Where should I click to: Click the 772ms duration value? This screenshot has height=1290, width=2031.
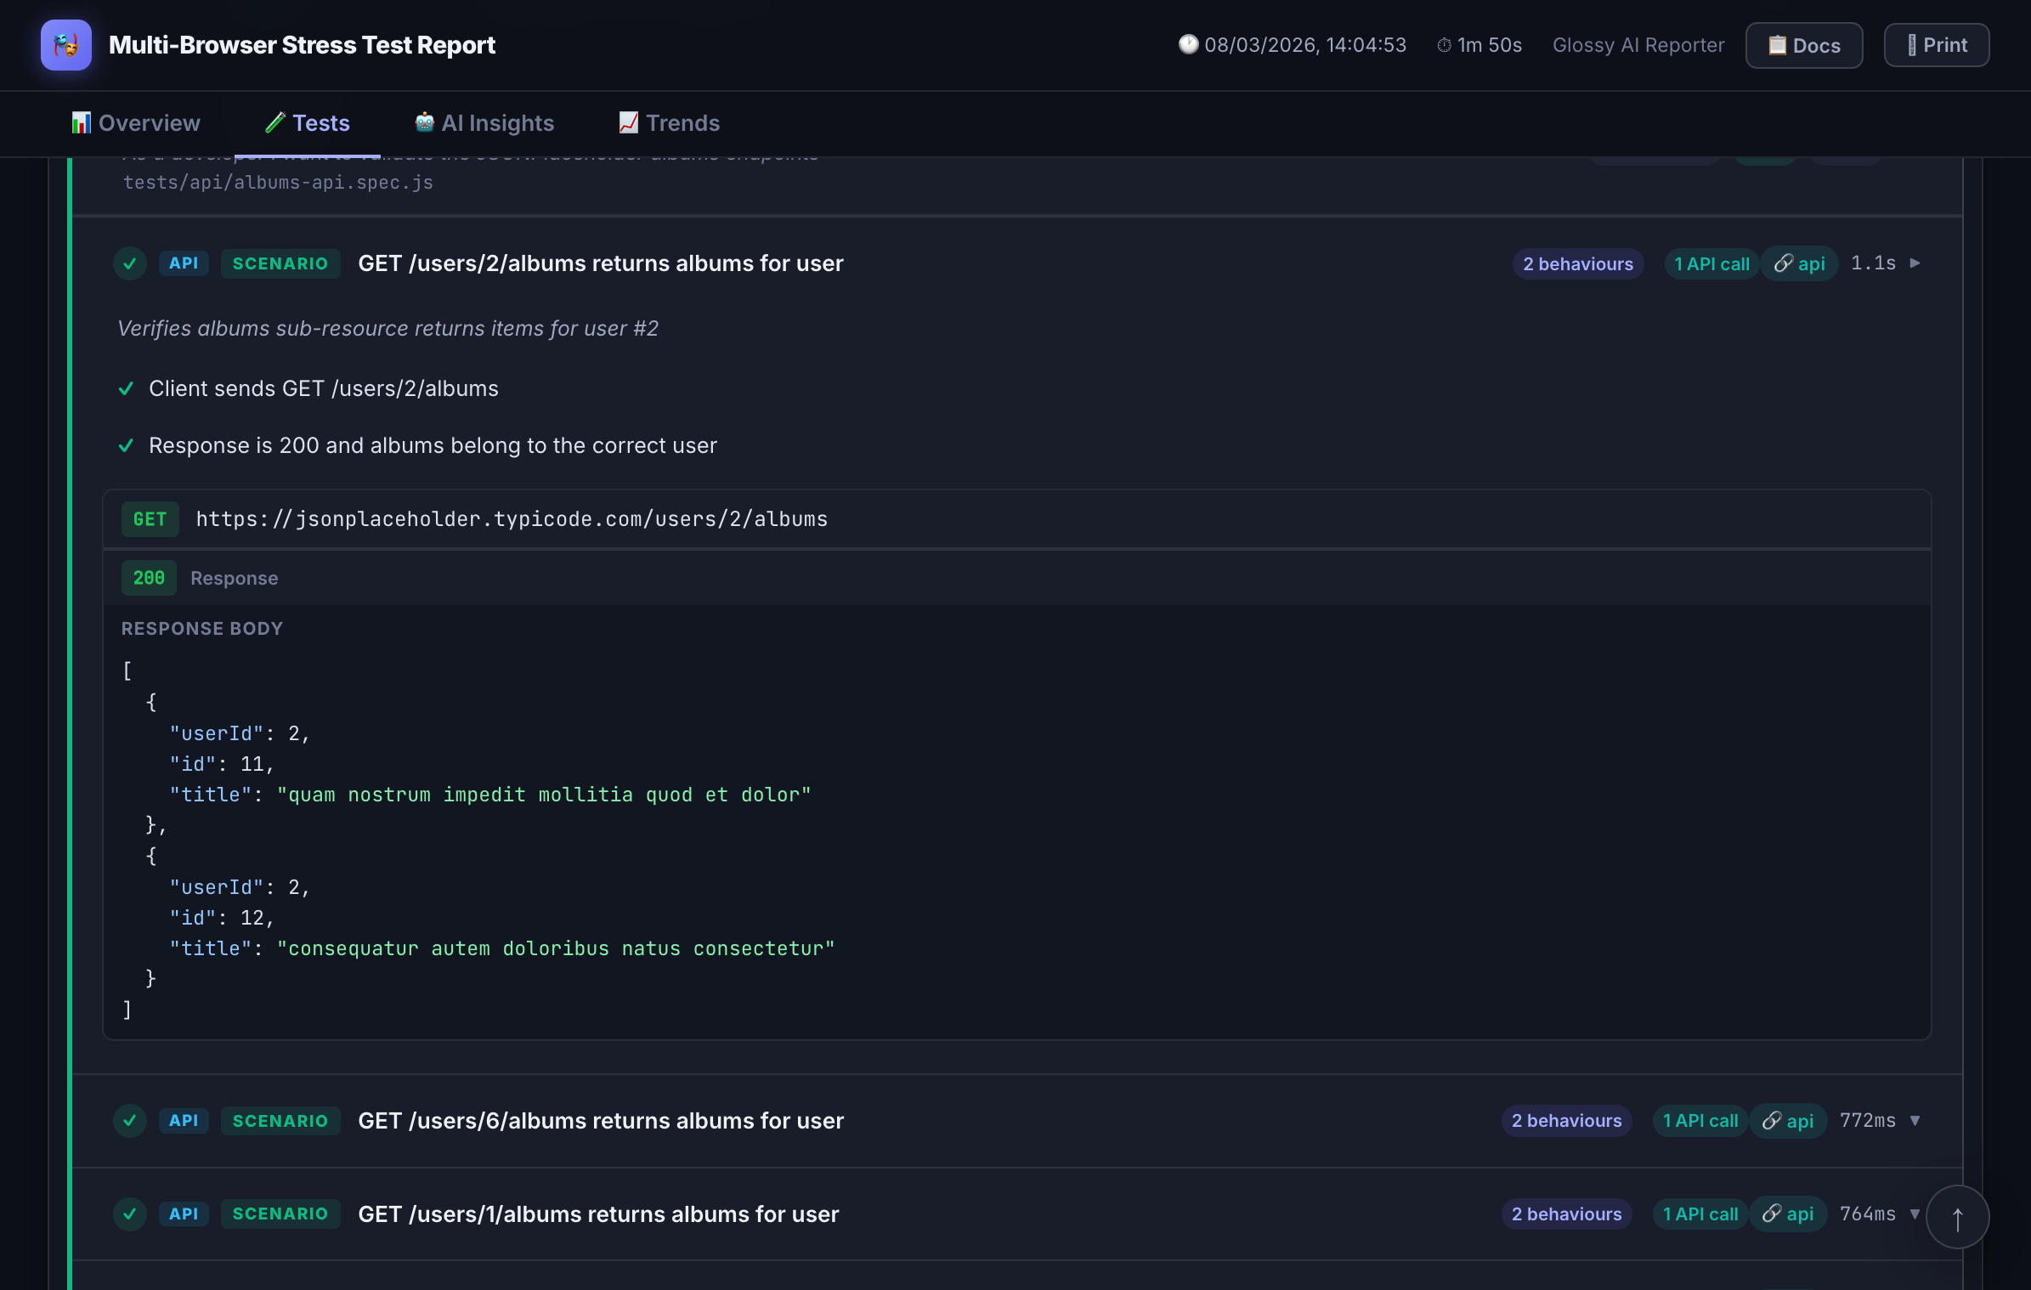(1867, 1121)
